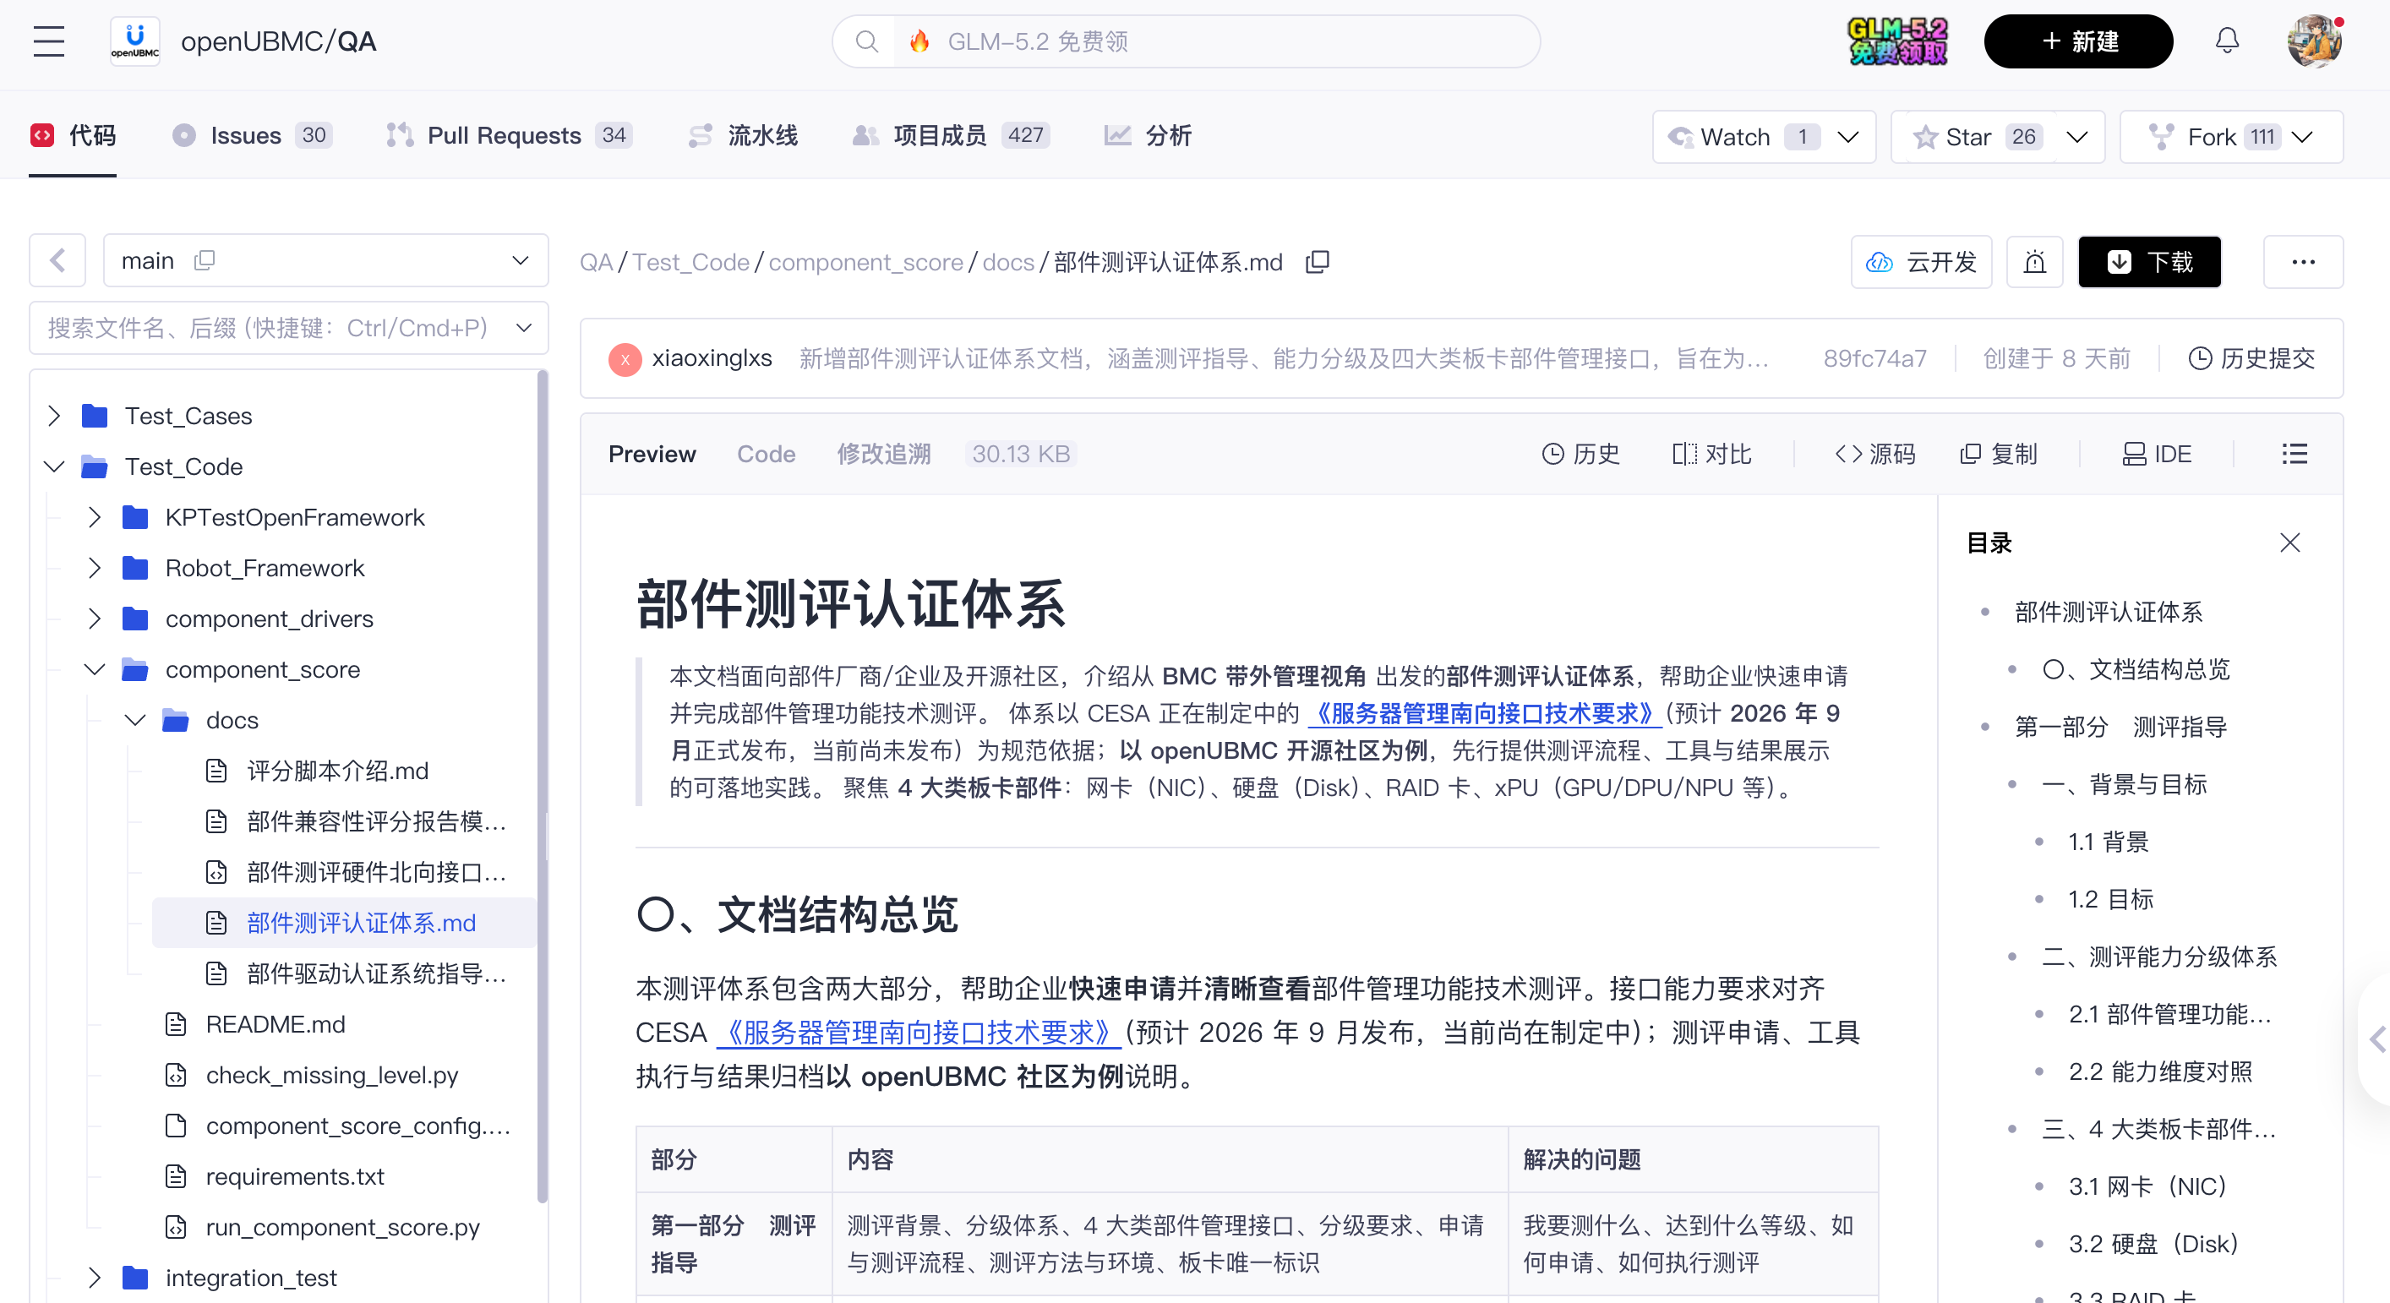This screenshot has height=1303, width=2390.
Task: Open the 服务器管理南向接口技术要求 link in intro quote
Action: (x=1485, y=713)
